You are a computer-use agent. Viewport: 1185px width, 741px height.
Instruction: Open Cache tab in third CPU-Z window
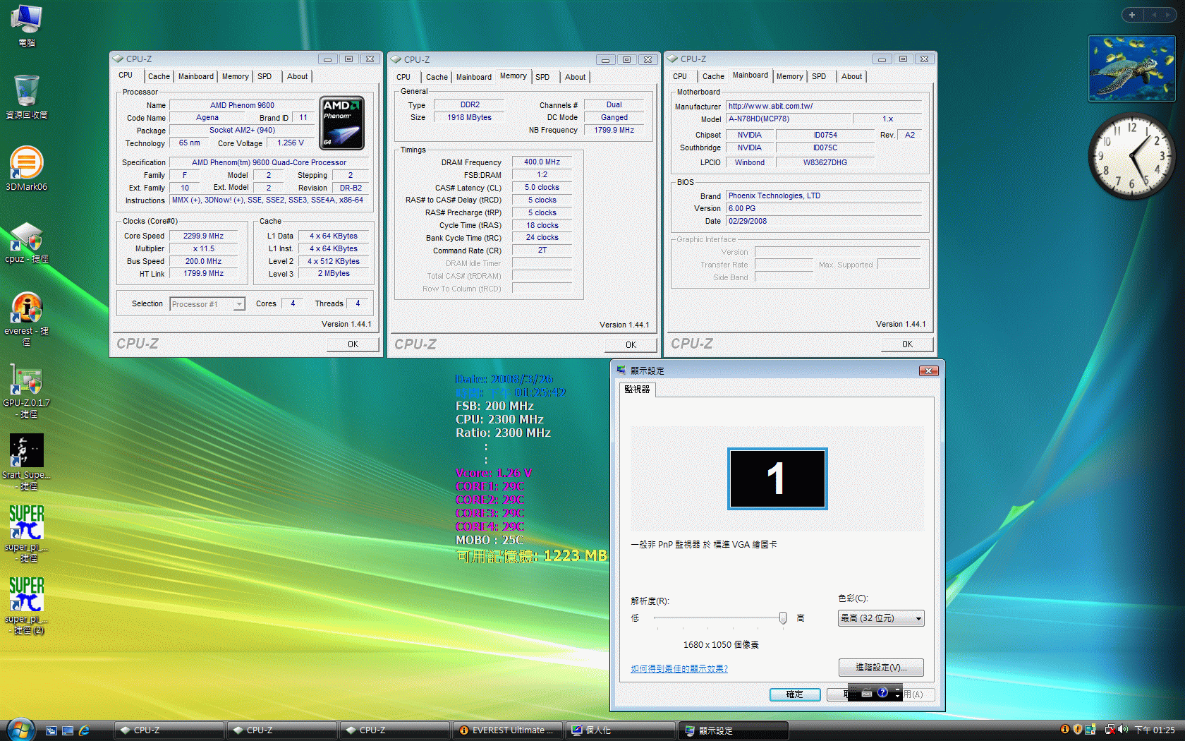click(x=713, y=76)
